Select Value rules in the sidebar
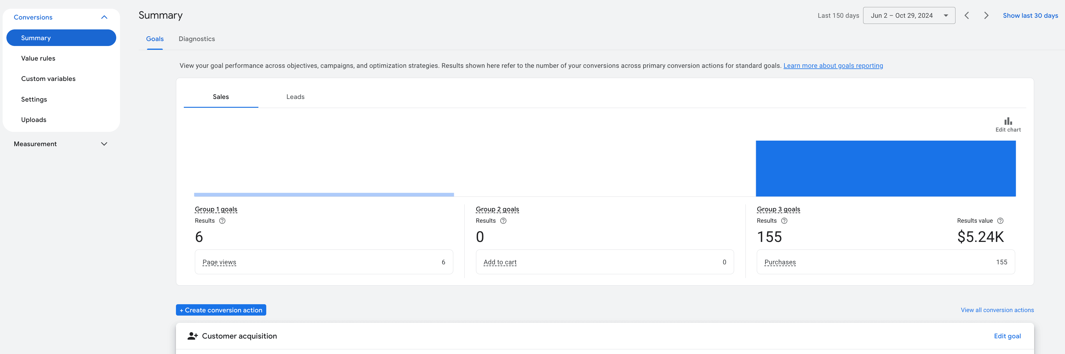 click(38, 58)
